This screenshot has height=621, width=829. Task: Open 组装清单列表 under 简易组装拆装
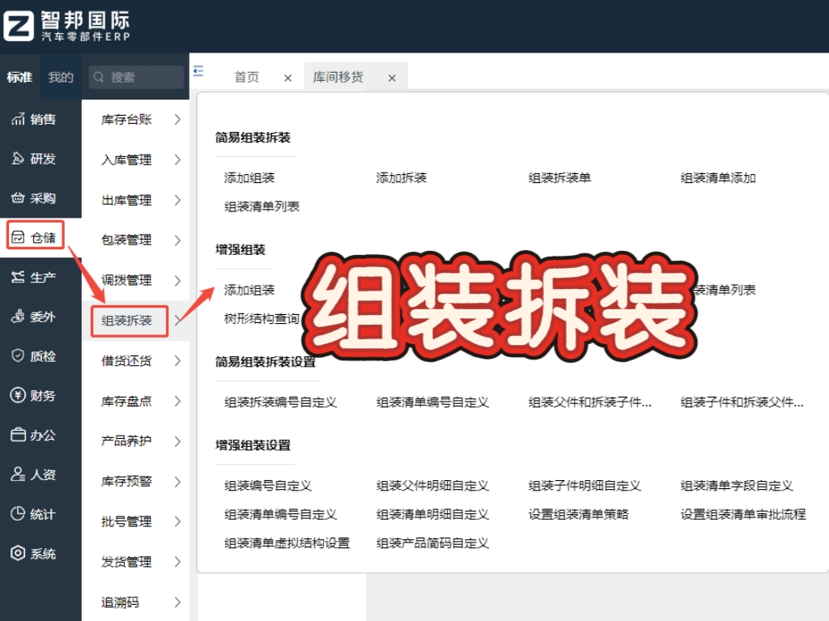[x=261, y=206]
